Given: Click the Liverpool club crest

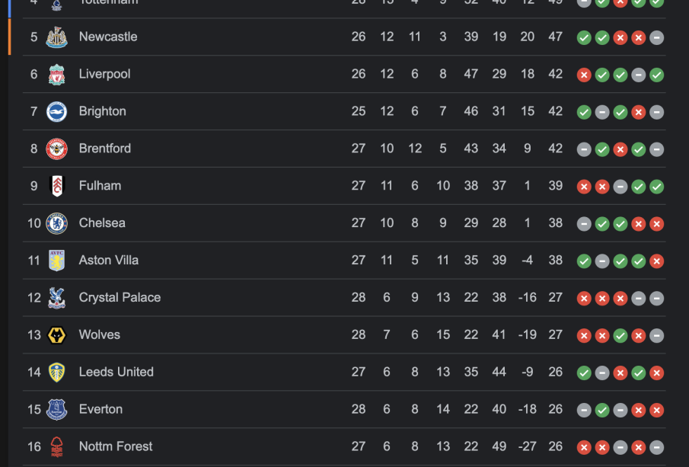Looking at the screenshot, I should click(x=56, y=75).
